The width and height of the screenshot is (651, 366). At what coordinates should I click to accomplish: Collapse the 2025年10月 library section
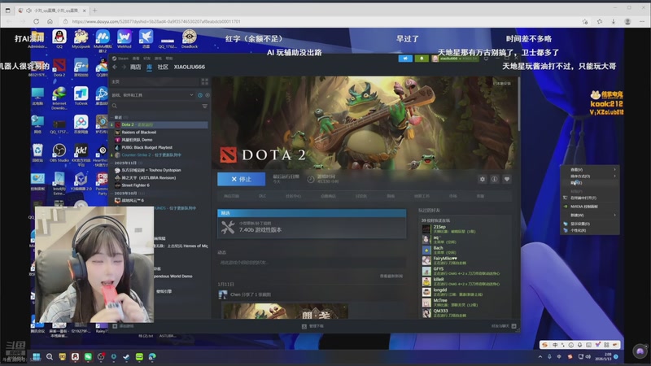[112, 194]
